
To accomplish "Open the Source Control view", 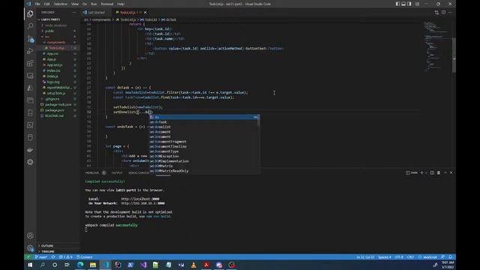I will 30,38.
